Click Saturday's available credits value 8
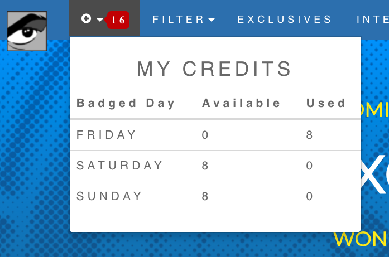 tap(205, 166)
